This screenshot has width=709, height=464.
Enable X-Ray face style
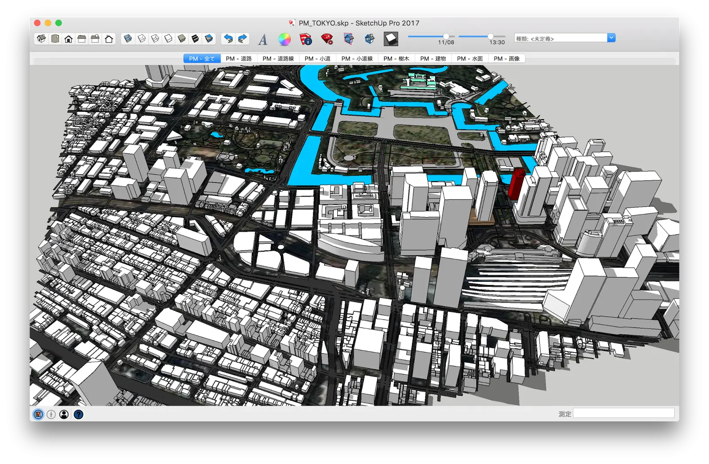click(x=128, y=39)
